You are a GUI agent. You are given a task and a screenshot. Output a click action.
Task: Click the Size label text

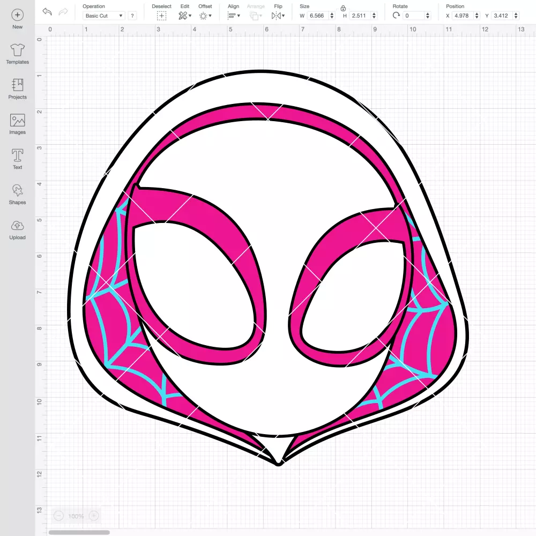pyautogui.click(x=304, y=6)
